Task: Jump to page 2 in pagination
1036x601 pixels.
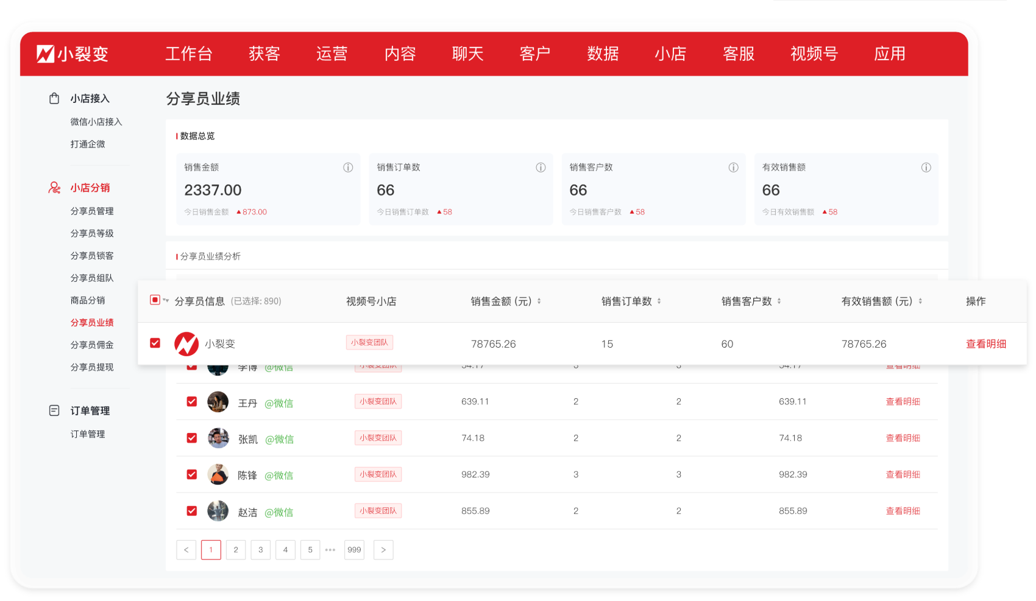Action: click(x=236, y=550)
